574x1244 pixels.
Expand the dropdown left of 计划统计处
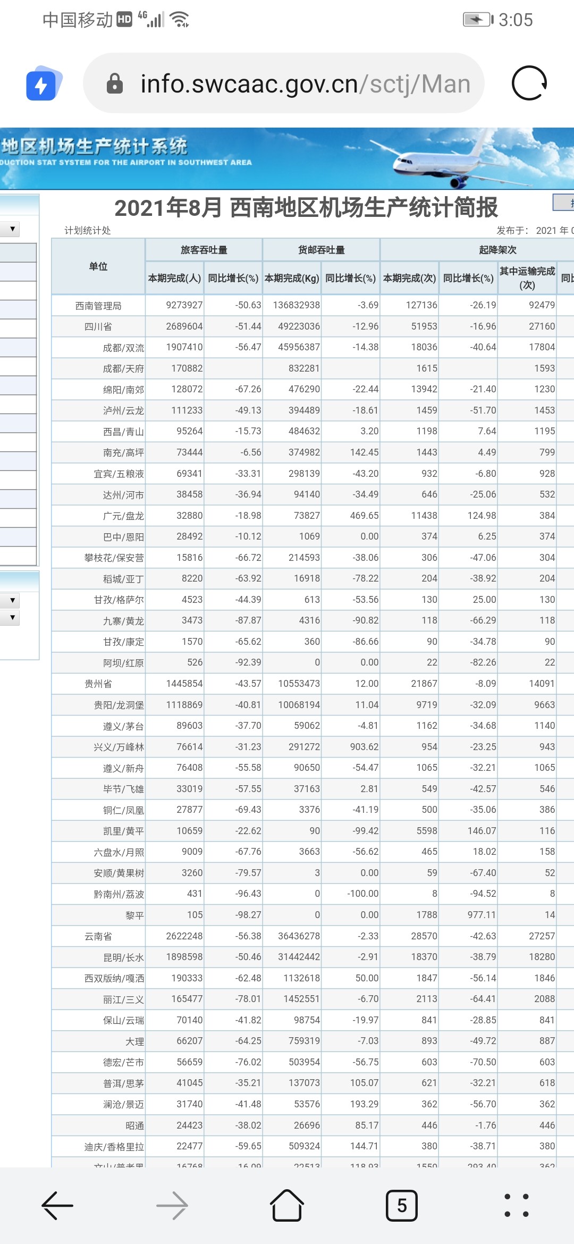tap(12, 229)
